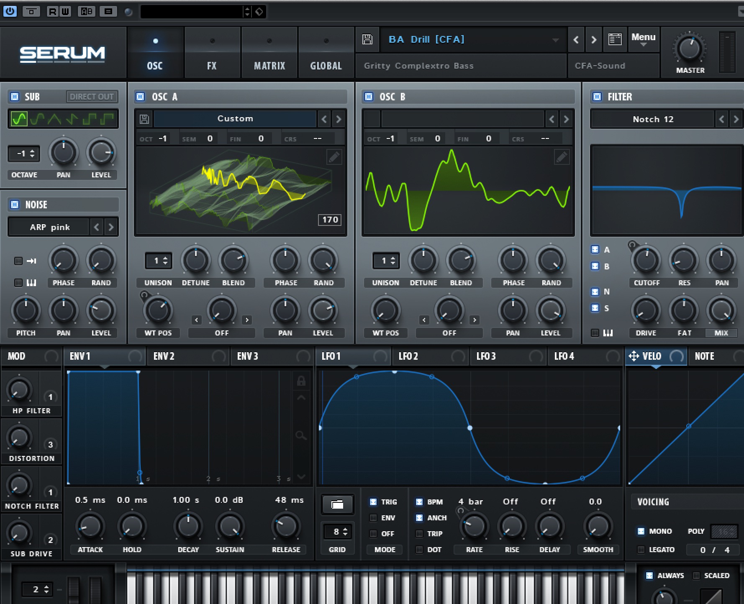This screenshot has width=744, height=604.
Task: Click the next arrow beside ARP pink
Action: [111, 227]
